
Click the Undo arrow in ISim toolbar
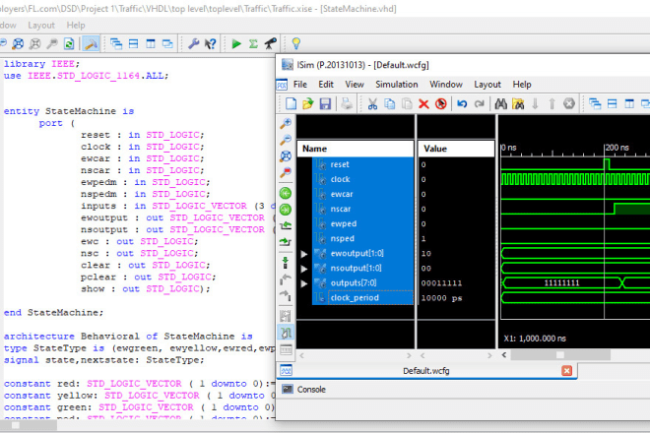click(462, 103)
